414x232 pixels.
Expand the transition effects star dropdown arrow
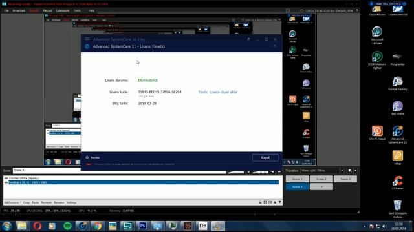[x=356, y=171]
